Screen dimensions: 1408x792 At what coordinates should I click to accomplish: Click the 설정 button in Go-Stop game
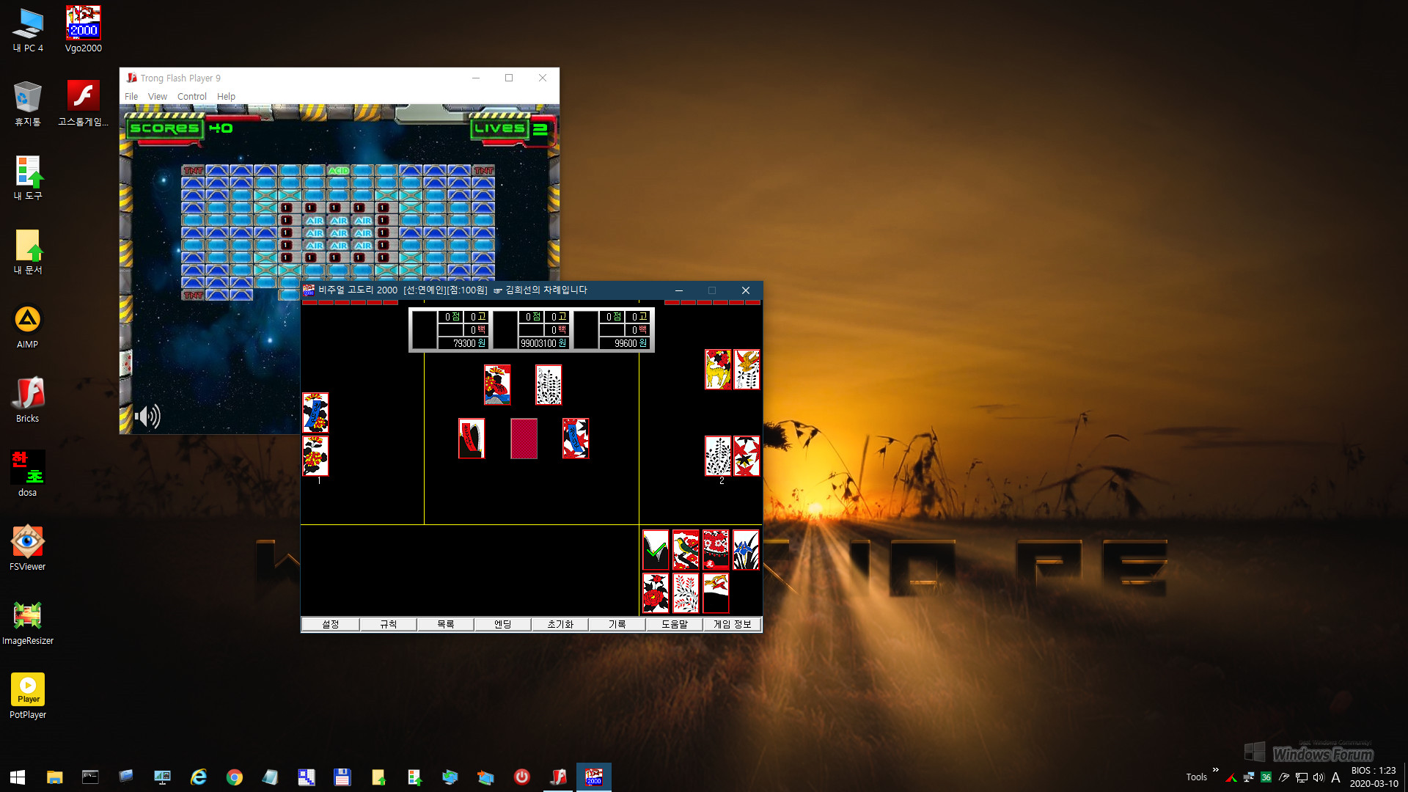(x=330, y=624)
